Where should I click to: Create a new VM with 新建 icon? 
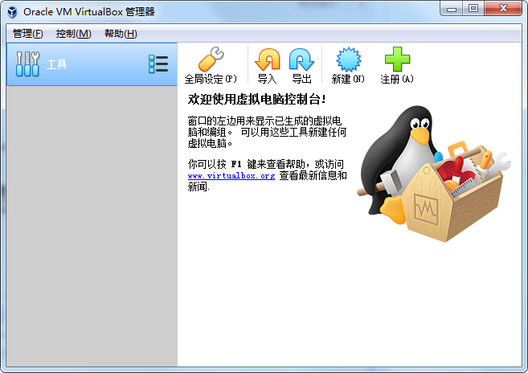click(349, 59)
